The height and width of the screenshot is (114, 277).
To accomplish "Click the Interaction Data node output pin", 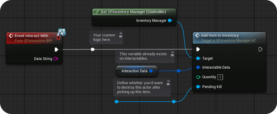I will [151, 71].
